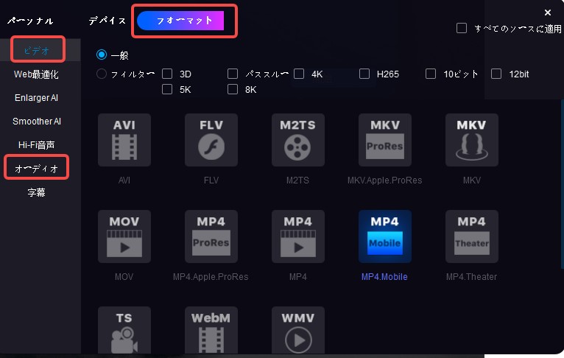This screenshot has height=358, width=564.
Task: Switch to the デバイス tab
Action: point(107,21)
